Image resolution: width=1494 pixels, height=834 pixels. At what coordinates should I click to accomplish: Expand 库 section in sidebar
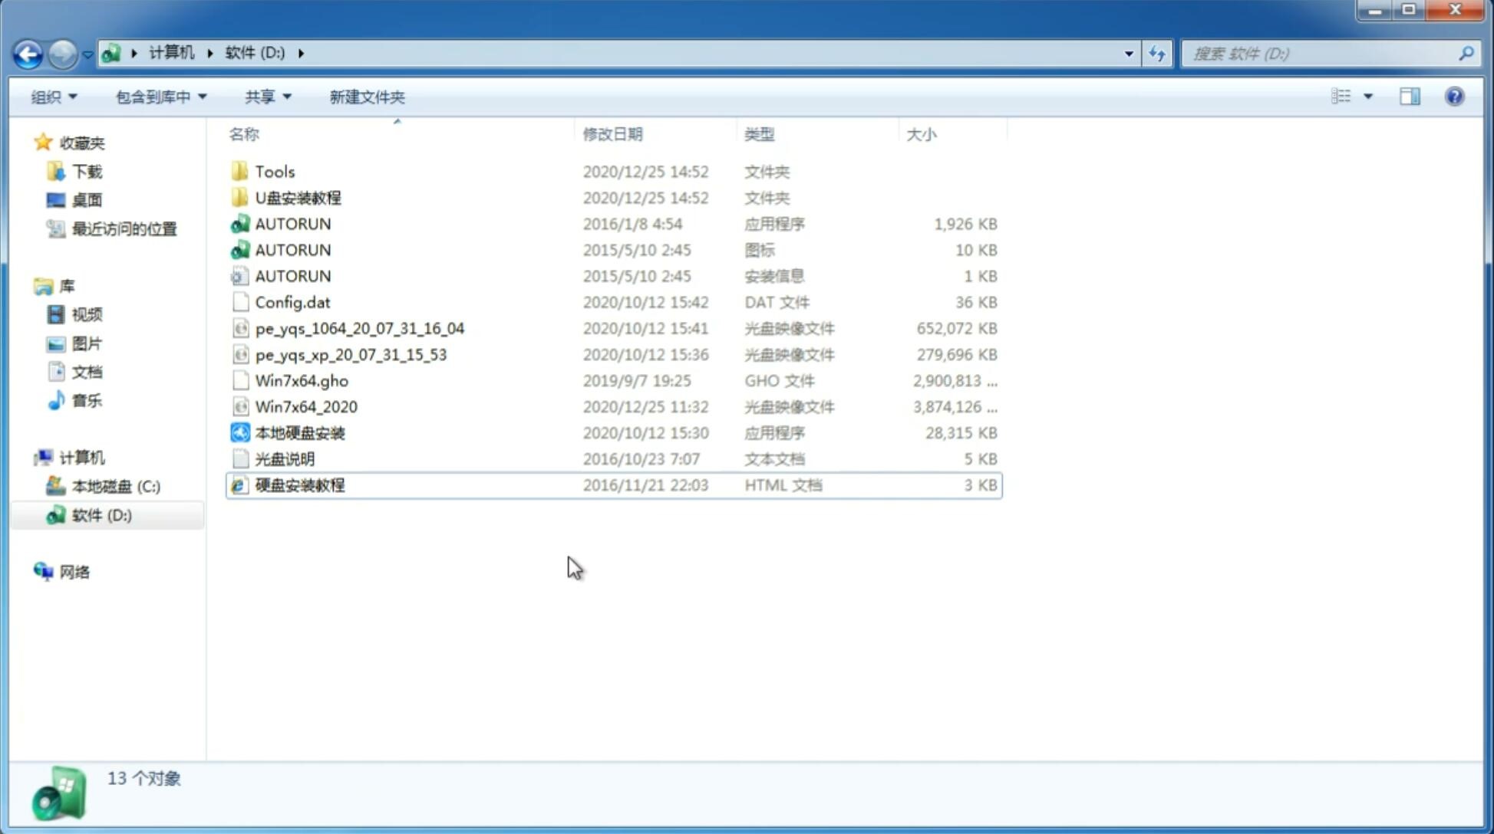click(28, 286)
